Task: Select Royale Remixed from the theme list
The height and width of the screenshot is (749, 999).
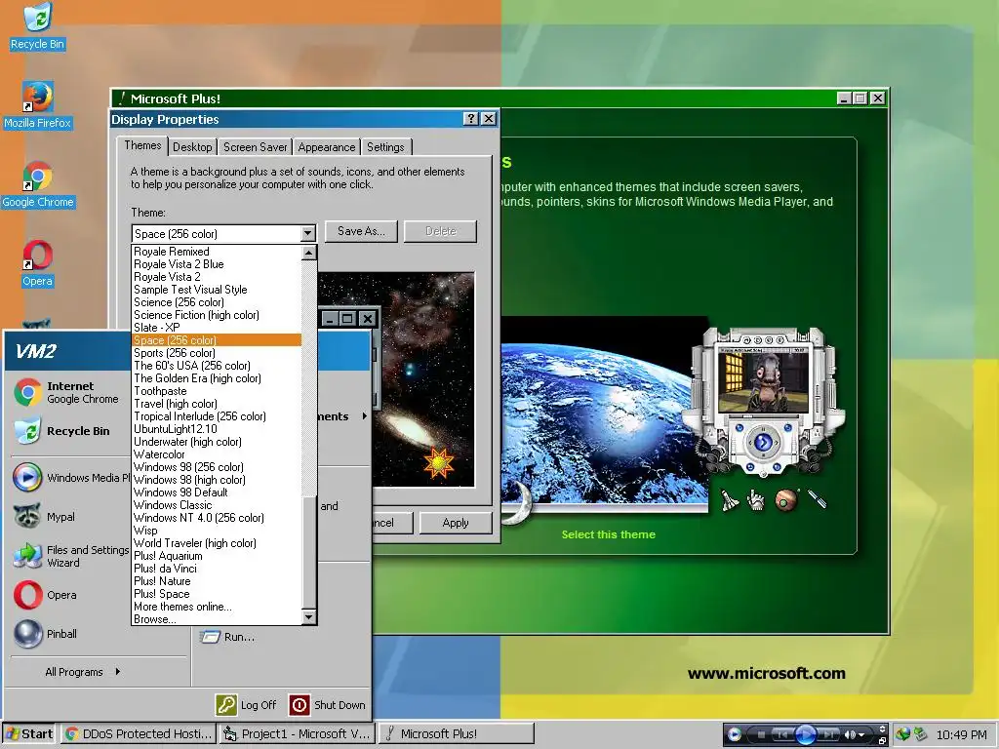Action: 216,252
